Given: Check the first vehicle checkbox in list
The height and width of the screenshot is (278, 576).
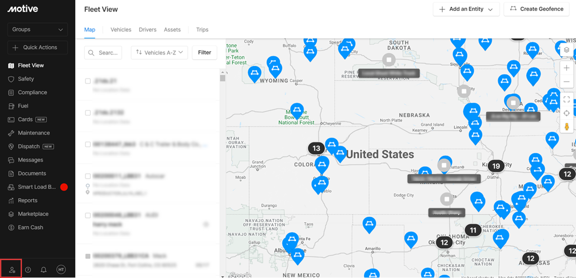Looking at the screenshot, I should (x=88, y=81).
